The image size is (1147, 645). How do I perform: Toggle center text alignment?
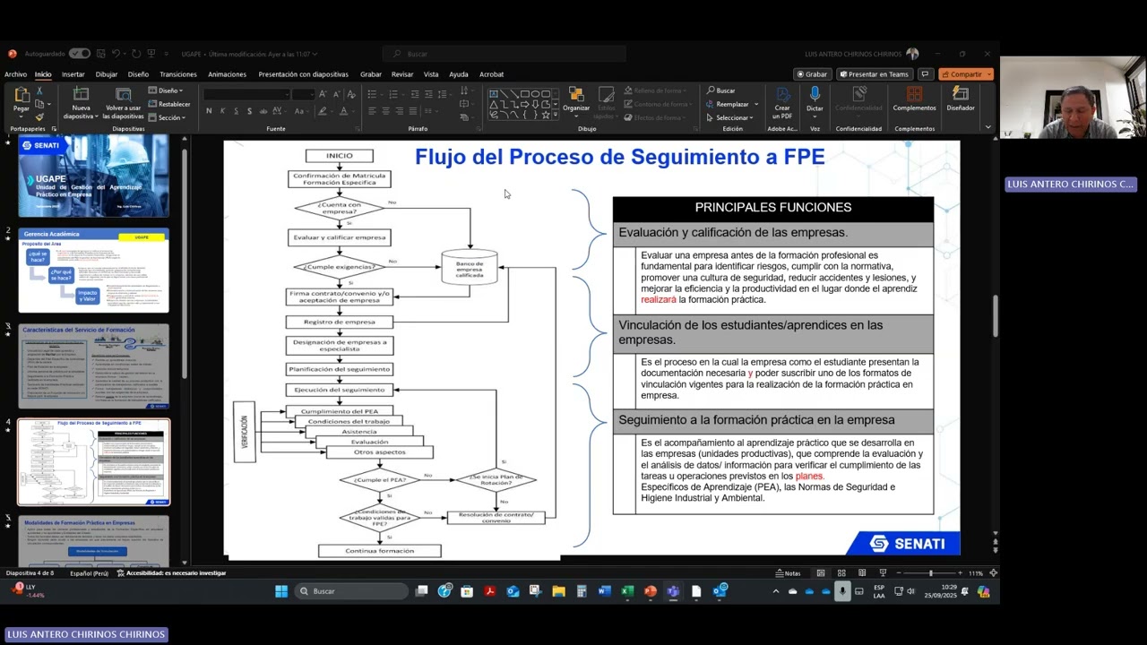[x=386, y=111]
